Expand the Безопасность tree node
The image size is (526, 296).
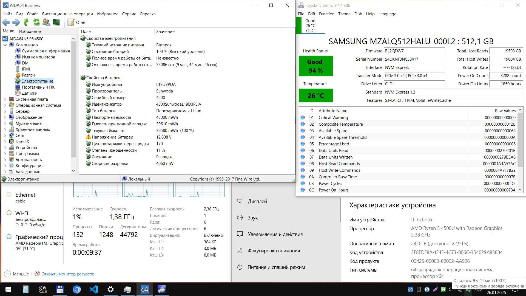click(5, 159)
